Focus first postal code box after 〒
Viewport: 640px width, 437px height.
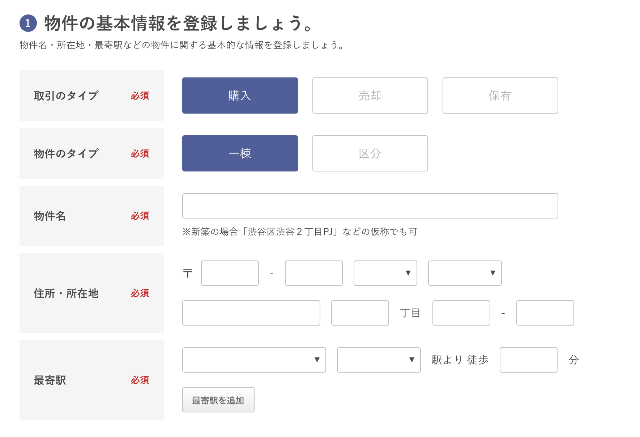230,273
